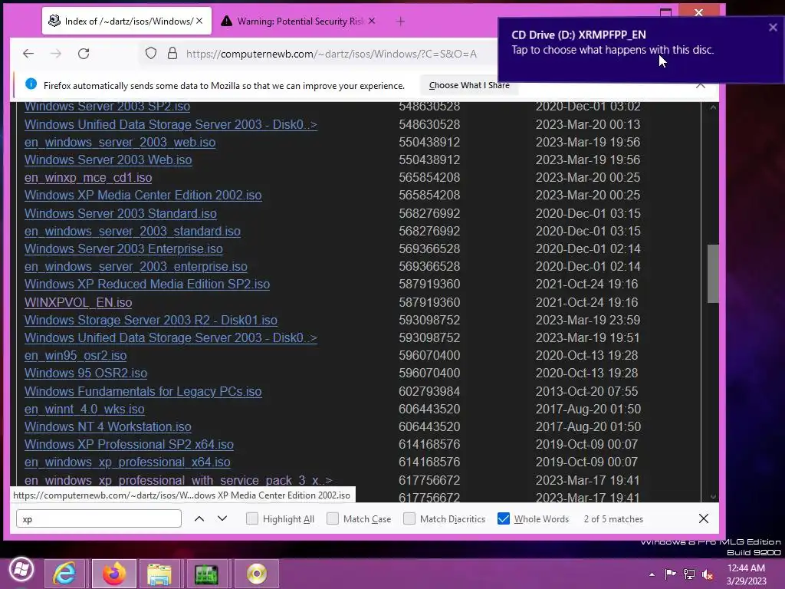Click the '2 of 5 matches' status
The height and width of the screenshot is (589, 785).
tap(613, 519)
